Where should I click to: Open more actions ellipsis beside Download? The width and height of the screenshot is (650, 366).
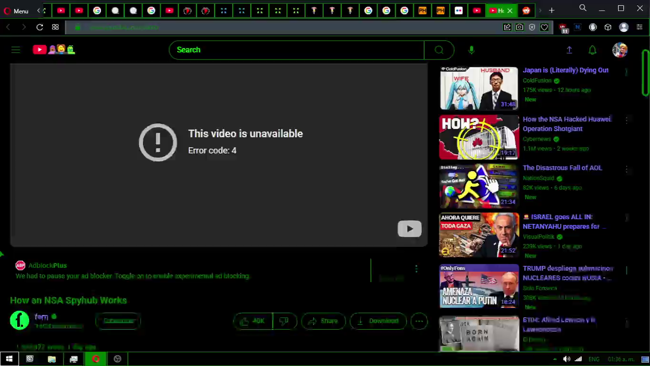419,321
